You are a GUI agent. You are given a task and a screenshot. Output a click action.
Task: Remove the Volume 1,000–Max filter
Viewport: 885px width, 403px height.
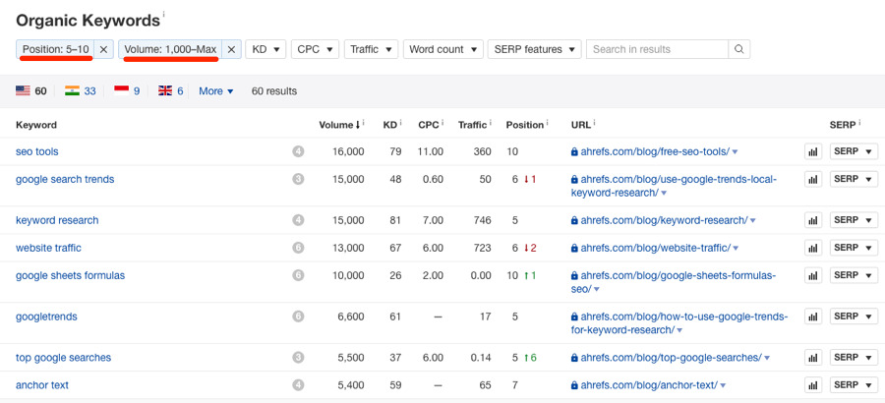(231, 49)
